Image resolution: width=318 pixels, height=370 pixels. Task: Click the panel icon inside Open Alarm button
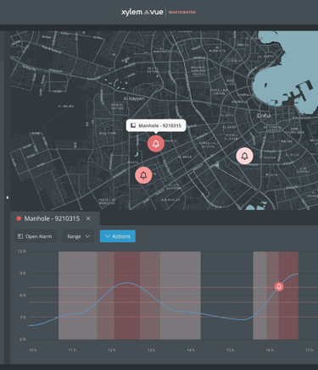pyautogui.click(x=20, y=236)
